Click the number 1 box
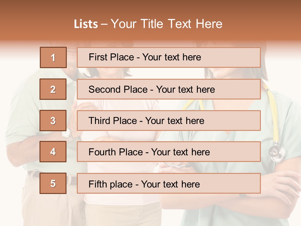This screenshot has height=226, width=301. [53, 57]
